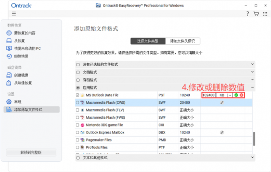Check Macromedia Flash (CWS)
Viewport: 271px width, 172px height.
[77, 102]
